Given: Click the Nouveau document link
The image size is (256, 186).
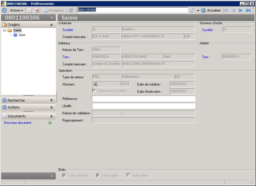Looking at the screenshot, I should tap(18, 123).
